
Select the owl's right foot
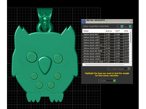pos(56,97)
